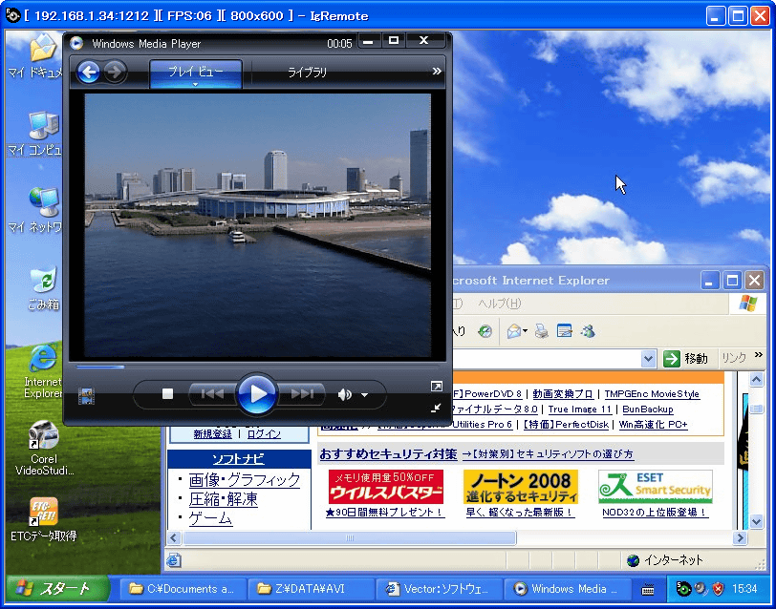The width and height of the screenshot is (776, 609).
Task: Click the red security shield tray icon
Action: click(x=718, y=589)
